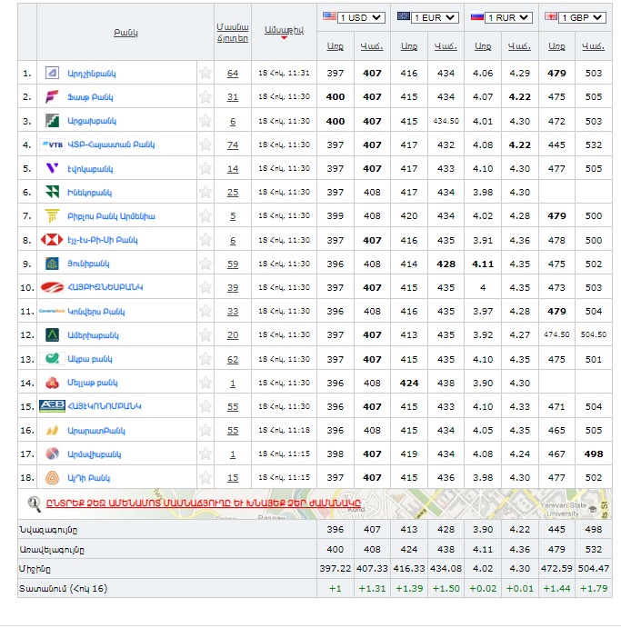
Task: Click the Ameriabank logo in row 12
Action: [52, 335]
